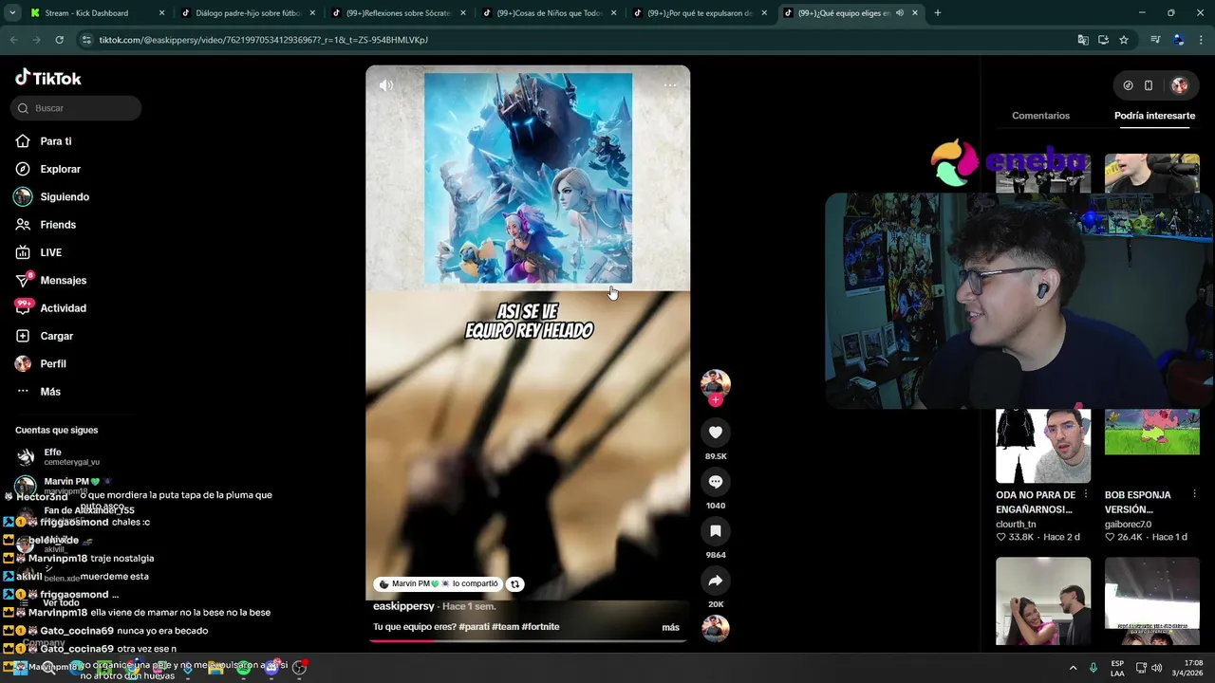The height and width of the screenshot is (683, 1215).
Task: Reload the page
Action: (x=59, y=40)
